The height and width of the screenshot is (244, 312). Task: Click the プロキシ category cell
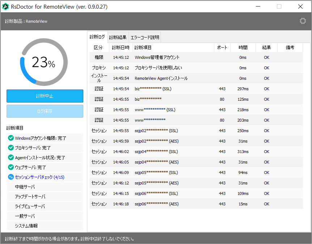(99, 68)
